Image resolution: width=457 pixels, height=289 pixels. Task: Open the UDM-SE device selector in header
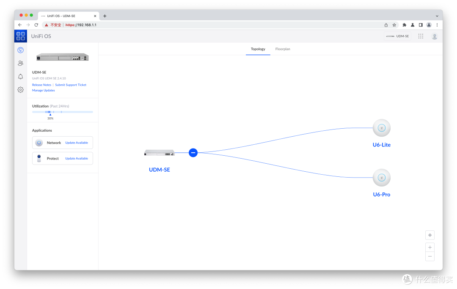coord(397,36)
